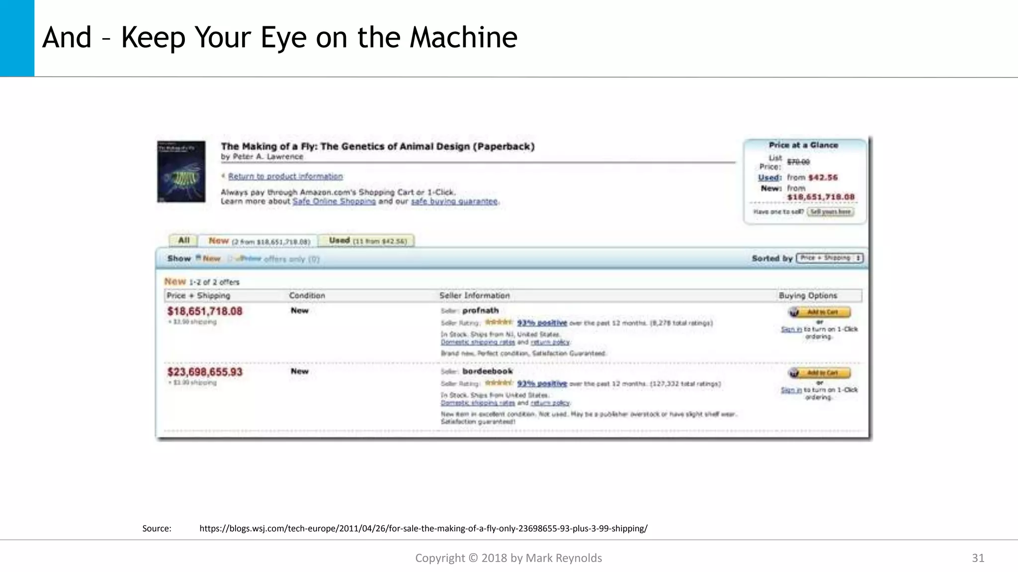
Task: Open bordeebook Domestic shipping rates link
Action: (478, 403)
